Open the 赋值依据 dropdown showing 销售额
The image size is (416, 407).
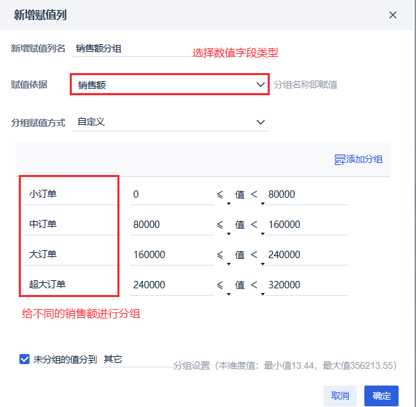click(x=170, y=84)
